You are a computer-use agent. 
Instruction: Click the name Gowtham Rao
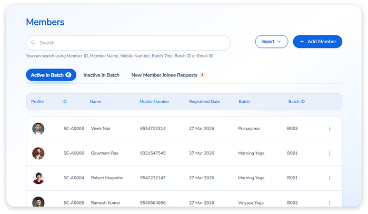pyautogui.click(x=105, y=153)
